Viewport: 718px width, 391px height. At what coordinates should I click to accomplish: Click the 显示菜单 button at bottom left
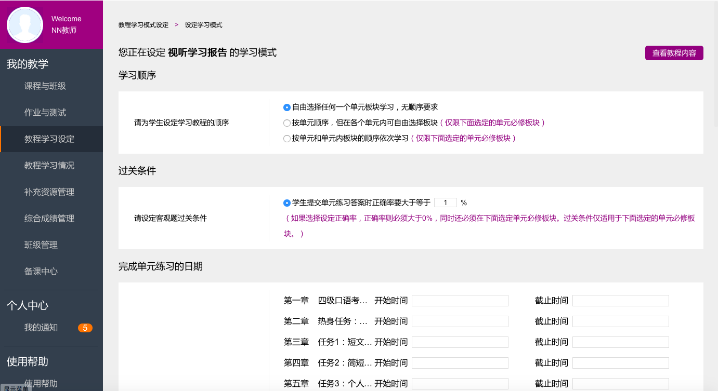16,388
